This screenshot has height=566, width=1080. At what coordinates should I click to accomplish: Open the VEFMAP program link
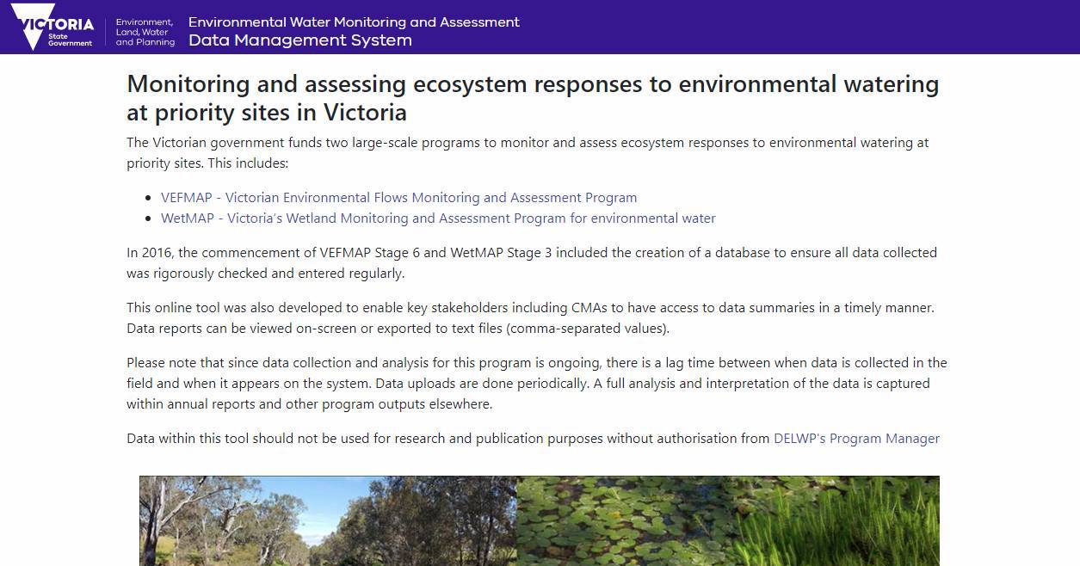coord(398,198)
